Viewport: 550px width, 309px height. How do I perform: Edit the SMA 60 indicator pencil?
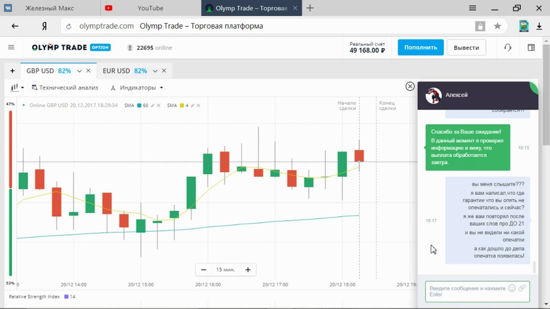pos(153,106)
